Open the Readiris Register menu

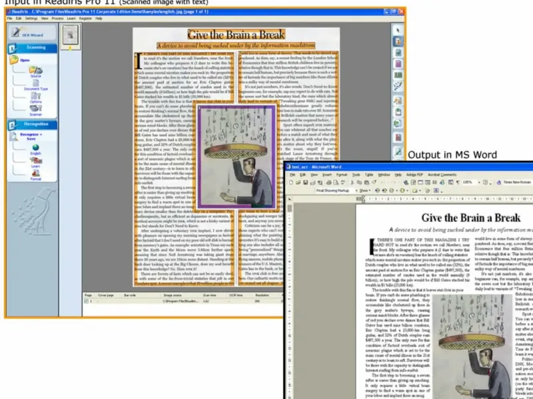pyautogui.click(x=85, y=19)
